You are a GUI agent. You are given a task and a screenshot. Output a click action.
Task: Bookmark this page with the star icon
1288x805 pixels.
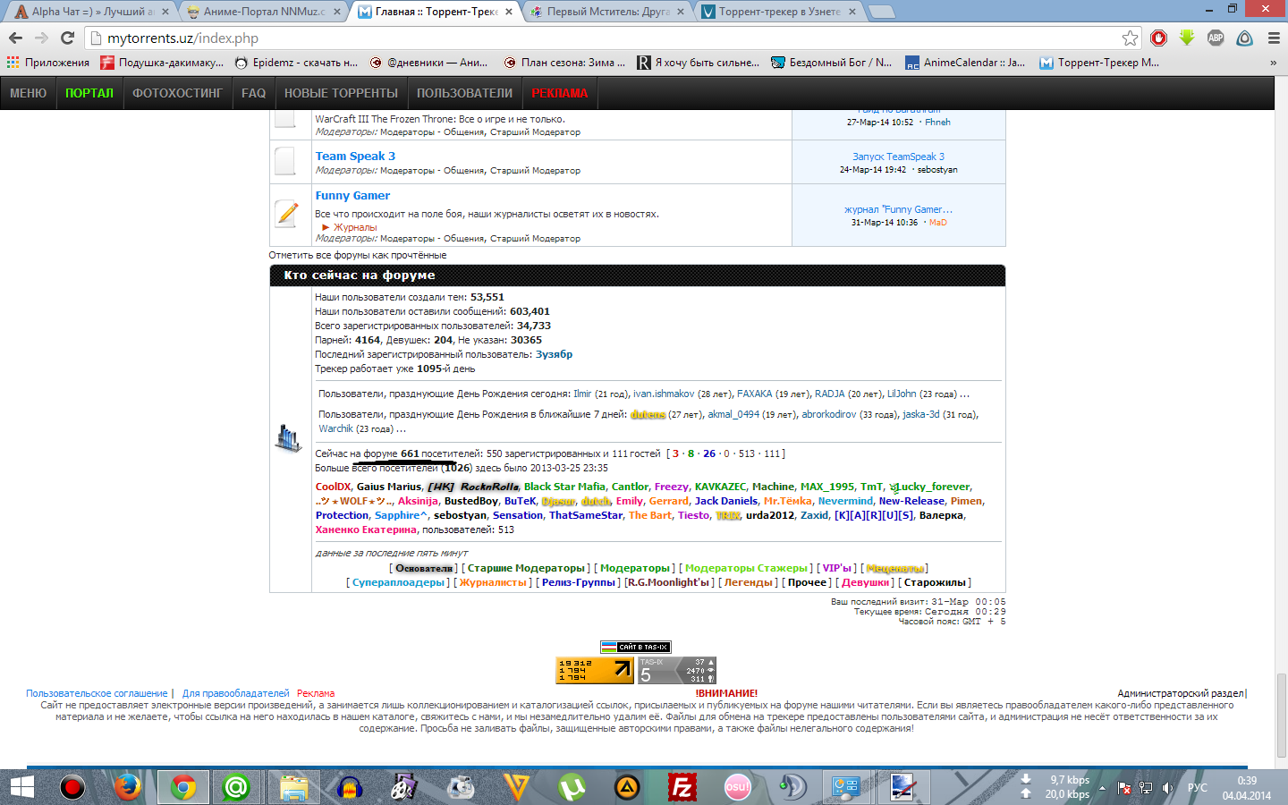(1131, 38)
